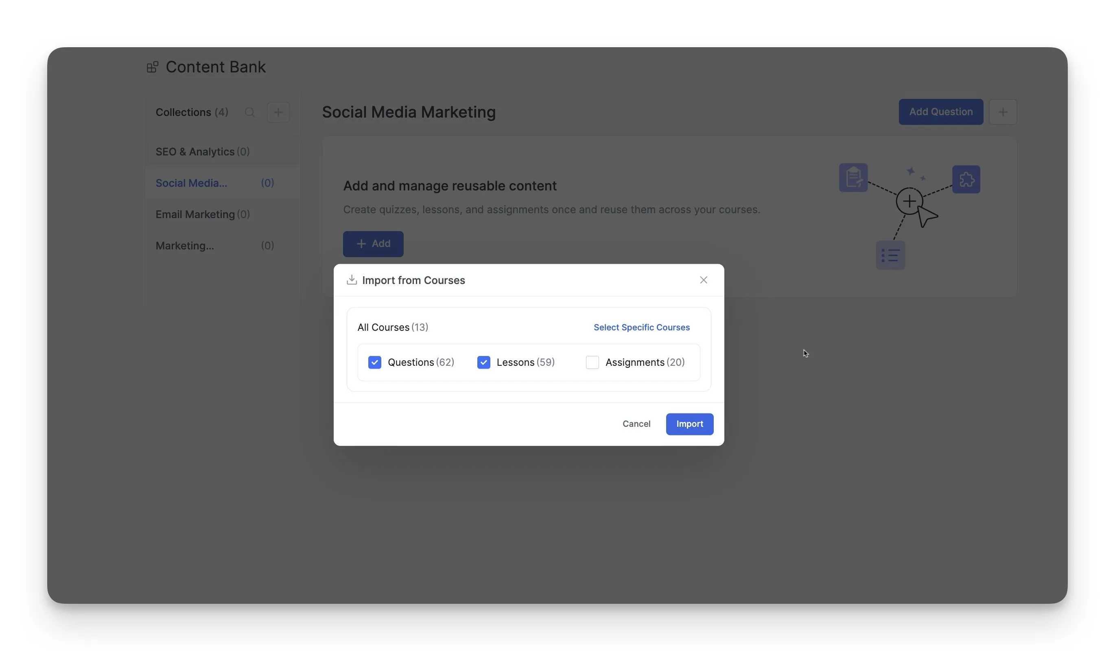Viewport: 1115px width, 651px height.
Task: Open Email Marketing collection
Action: 223,214
